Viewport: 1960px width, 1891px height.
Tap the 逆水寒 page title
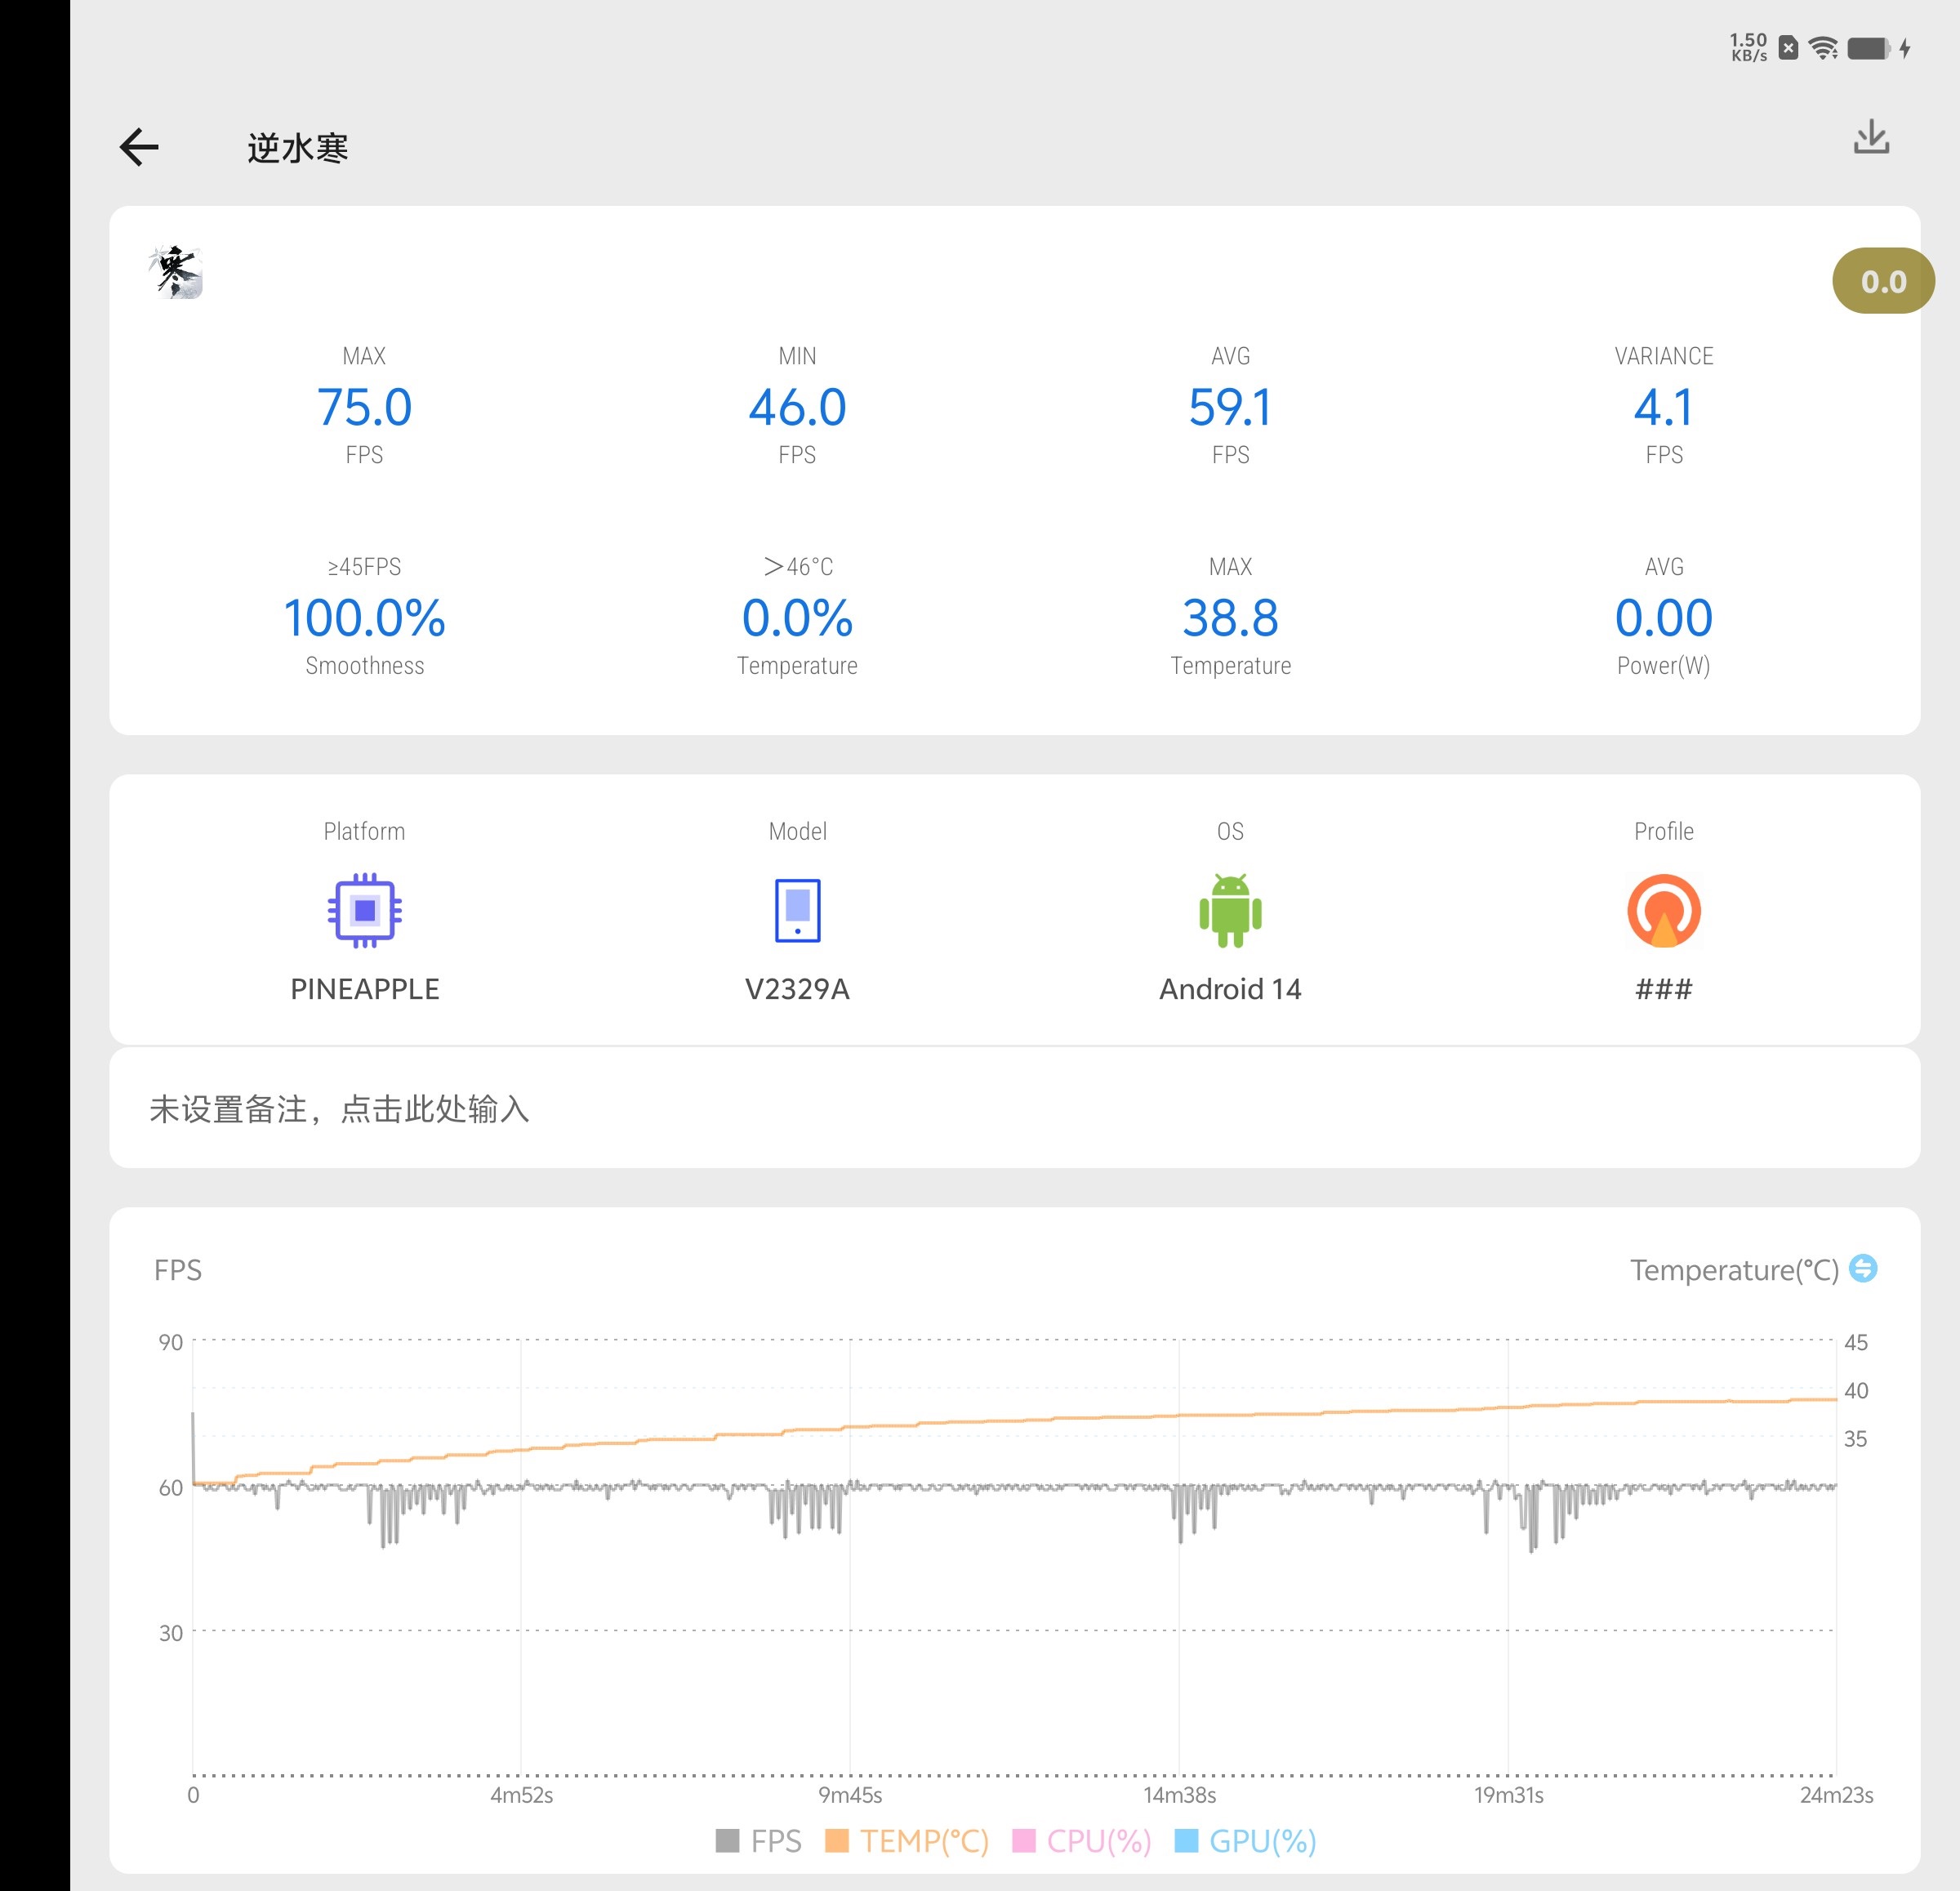(297, 148)
